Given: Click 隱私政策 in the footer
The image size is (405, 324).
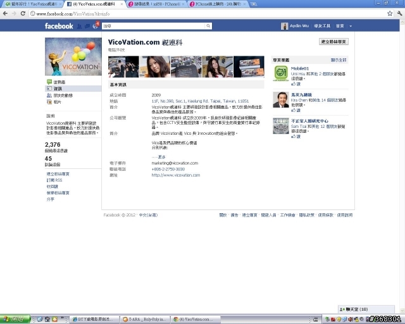Looking at the screenshot, I should coord(306,215).
